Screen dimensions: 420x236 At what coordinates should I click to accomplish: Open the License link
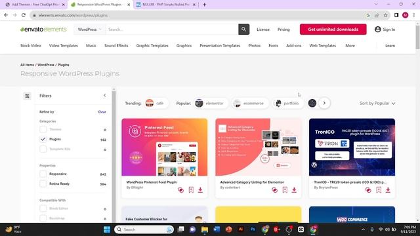click(263, 29)
